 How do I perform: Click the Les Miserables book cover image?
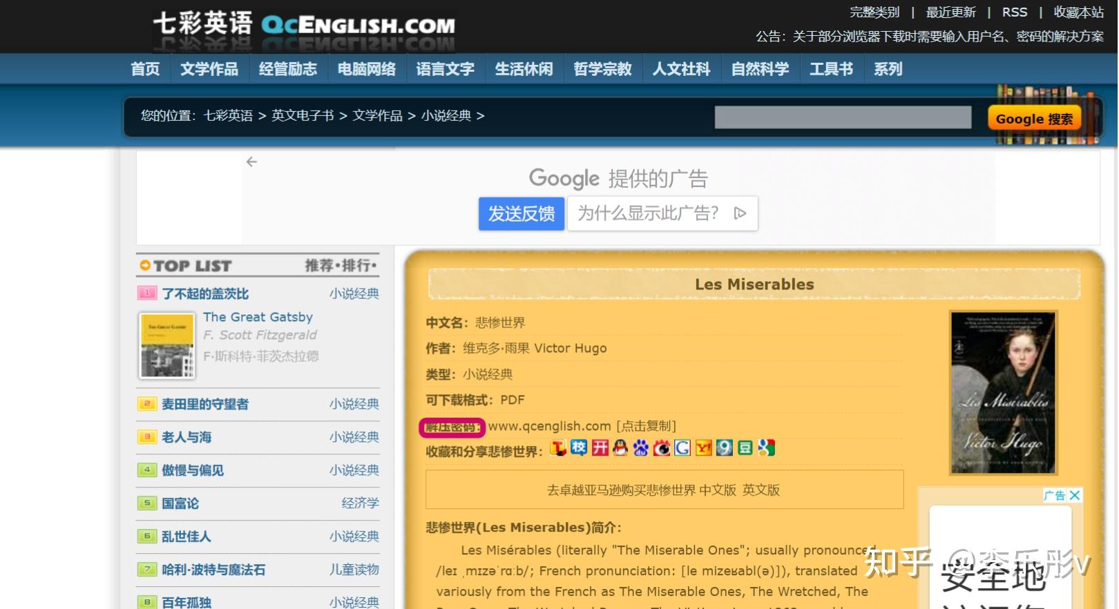tap(1003, 392)
